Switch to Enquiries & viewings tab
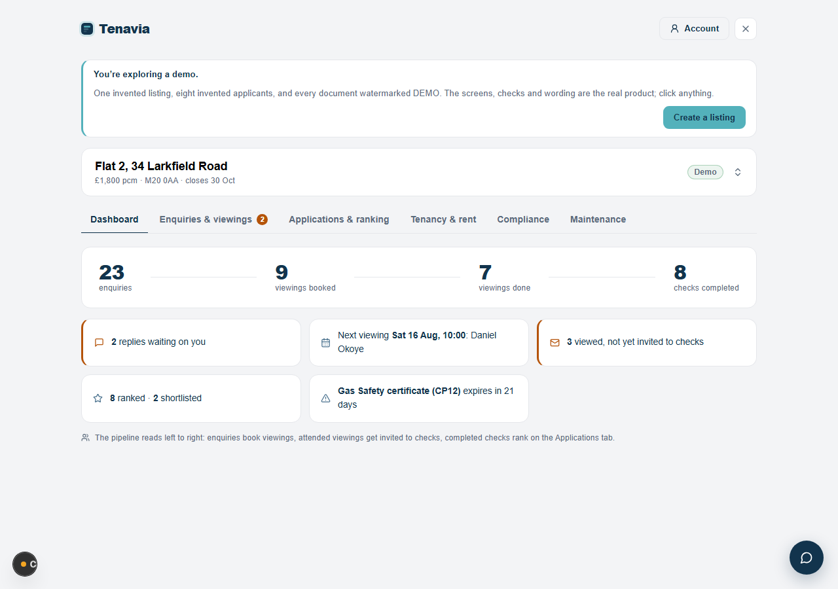The height and width of the screenshot is (589, 838). pyautogui.click(x=213, y=219)
